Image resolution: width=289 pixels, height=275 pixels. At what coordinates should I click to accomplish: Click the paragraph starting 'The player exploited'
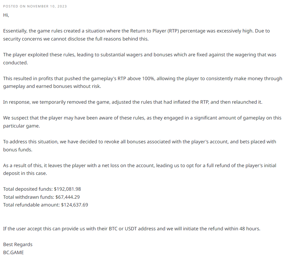click(x=140, y=59)
